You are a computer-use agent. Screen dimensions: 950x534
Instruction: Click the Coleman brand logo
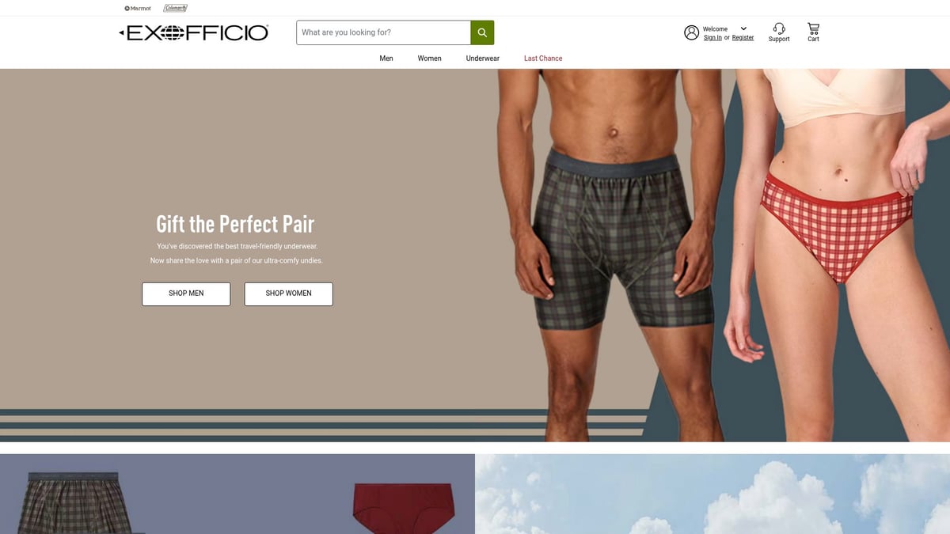click(x=175, y=8)
